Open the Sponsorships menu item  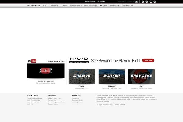76,5
